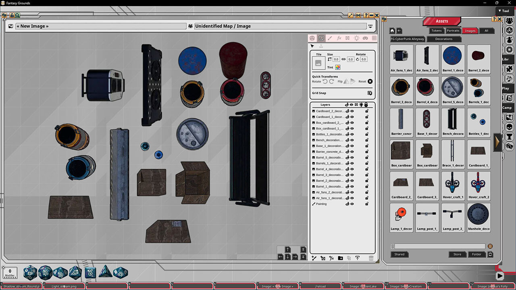Click the Shared button in the Assets panel
Viewport: 516px width, 290px height.
(x=399, y=254)
